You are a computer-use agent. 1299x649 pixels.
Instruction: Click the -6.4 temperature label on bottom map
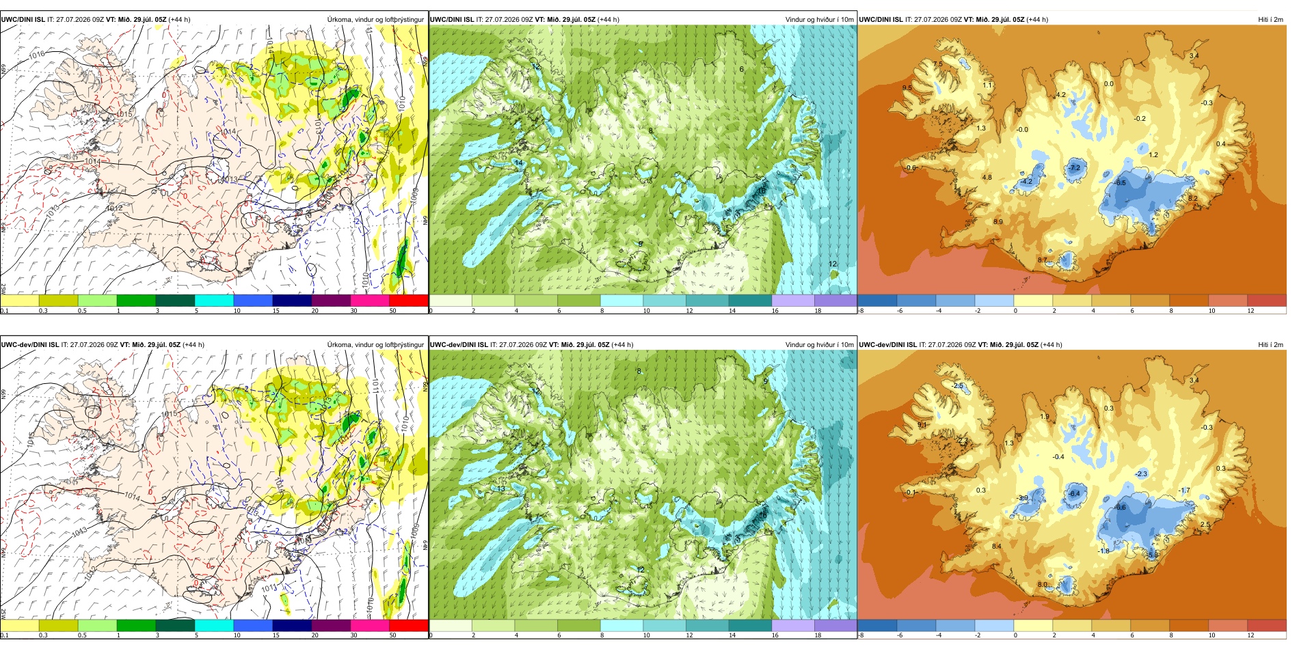[x=1074, y=493]
